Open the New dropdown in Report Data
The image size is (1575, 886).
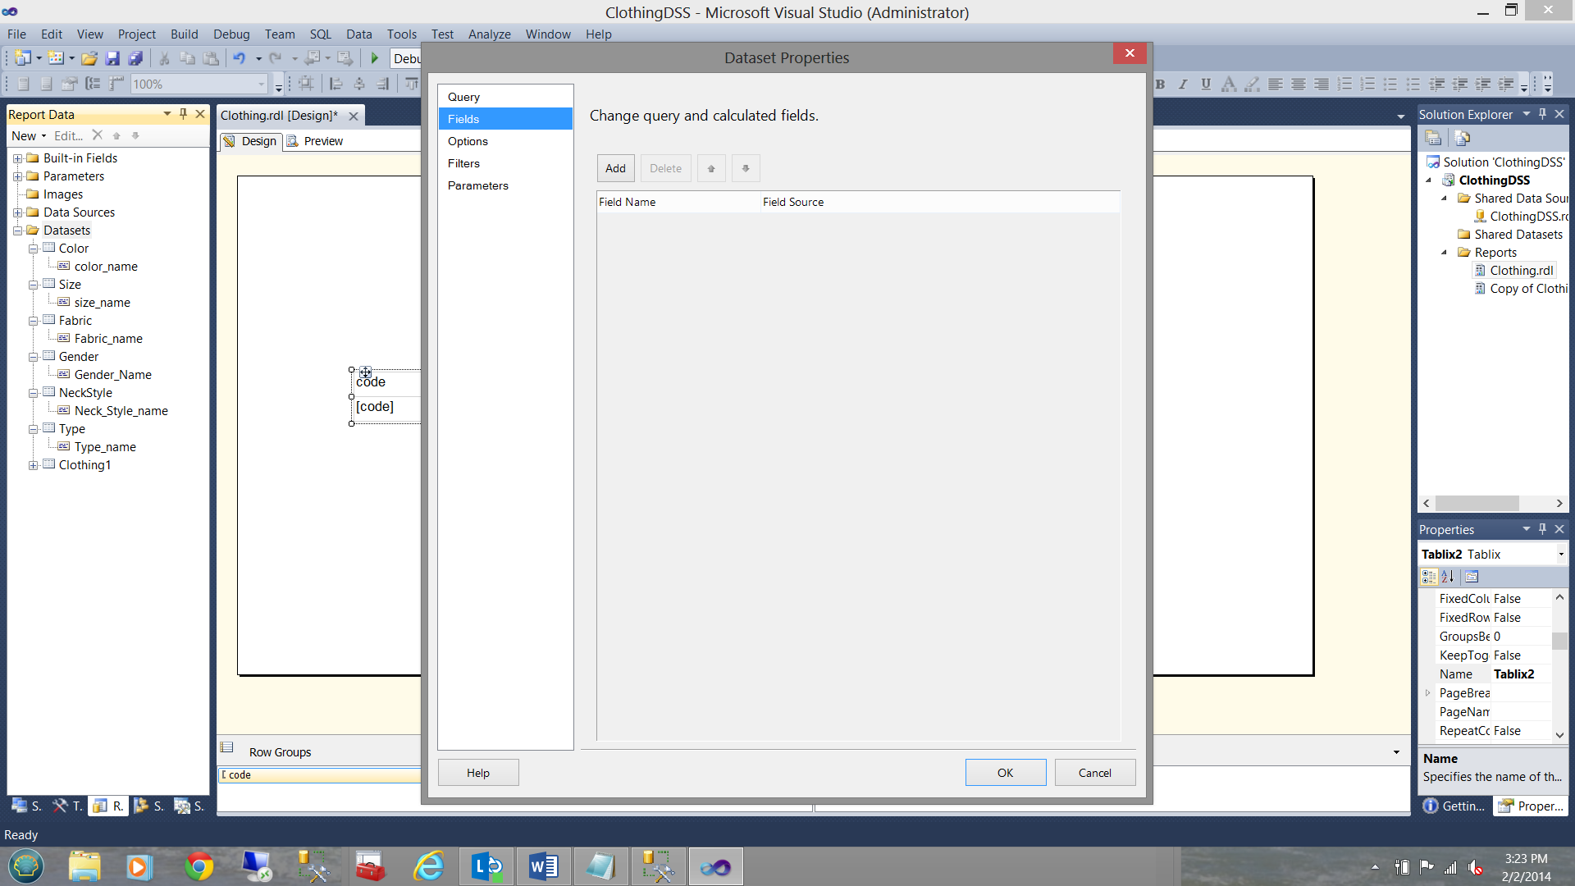[29, 136]
